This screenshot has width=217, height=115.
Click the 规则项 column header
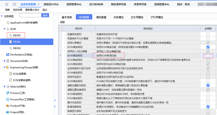79,29
